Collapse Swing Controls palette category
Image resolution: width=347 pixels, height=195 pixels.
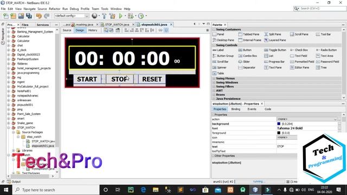[214, 45]
